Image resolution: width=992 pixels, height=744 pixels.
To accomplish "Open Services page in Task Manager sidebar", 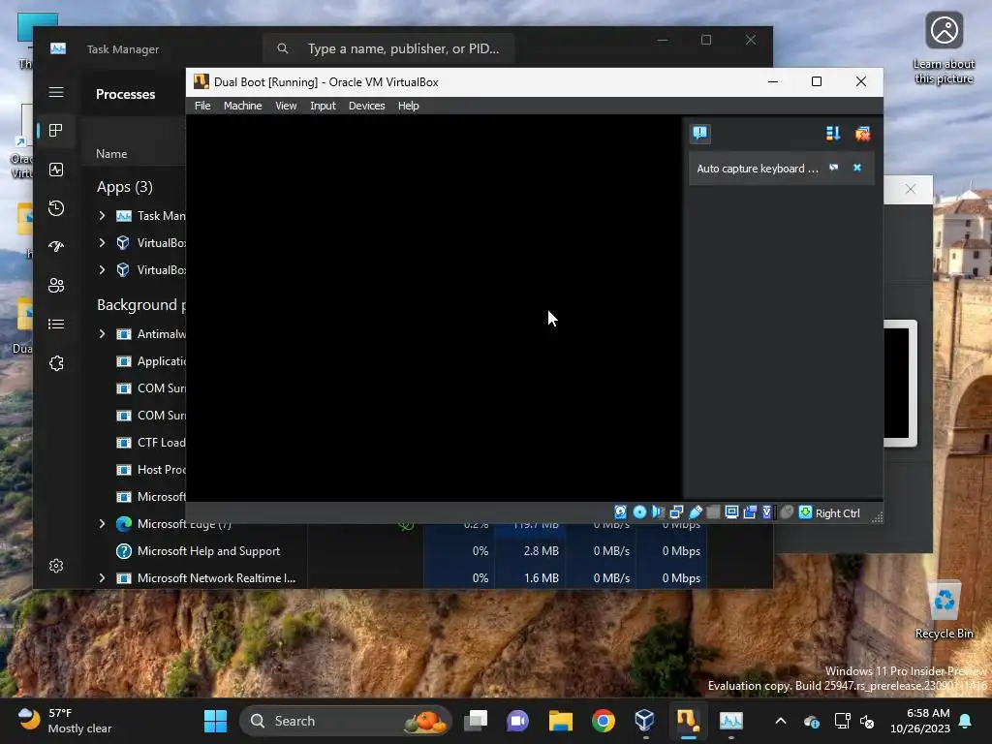I will point(55,363).
